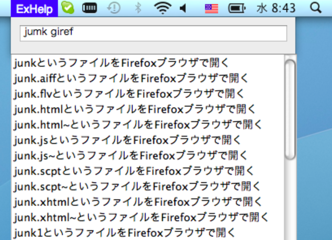Screen dimensions: 332x240
Task: Select the 'junk.js~というファイル' result
Action: (148, 155)
